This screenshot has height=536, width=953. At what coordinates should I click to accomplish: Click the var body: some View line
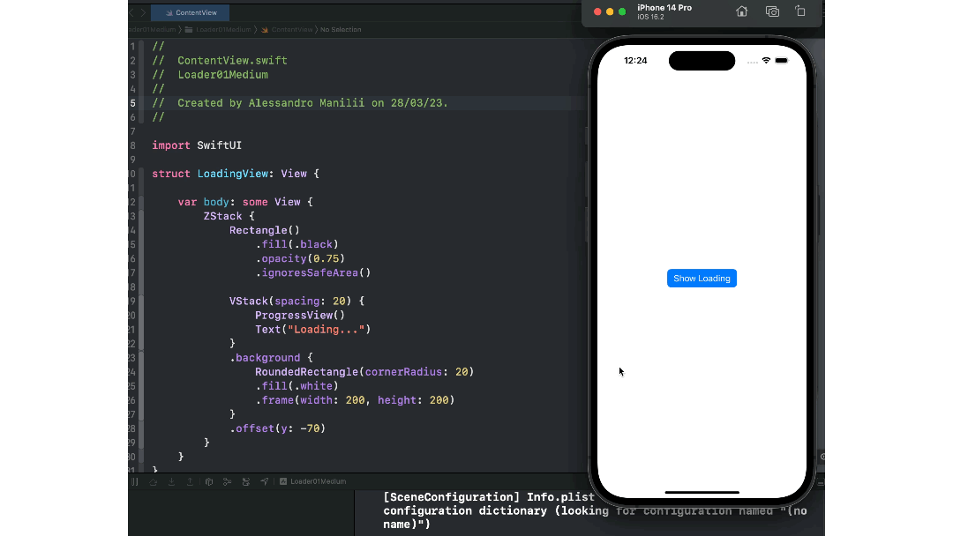(x=245, y=202)
